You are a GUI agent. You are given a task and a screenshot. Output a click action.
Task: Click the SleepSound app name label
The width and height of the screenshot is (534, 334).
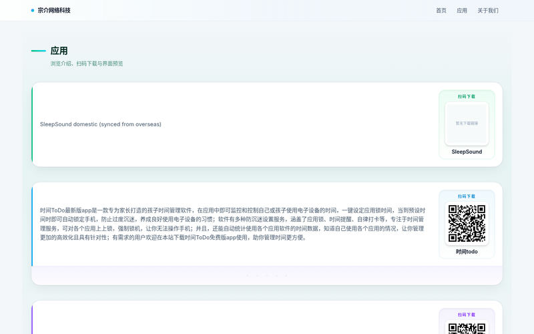467,152
